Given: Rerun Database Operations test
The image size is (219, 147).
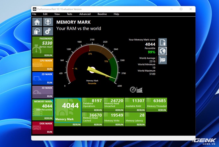Looking at the screenshot, I should (x=98, y=110).
